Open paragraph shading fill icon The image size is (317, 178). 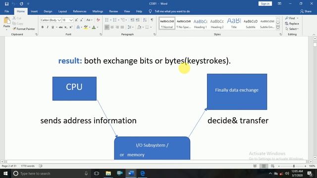click(139, 27)
